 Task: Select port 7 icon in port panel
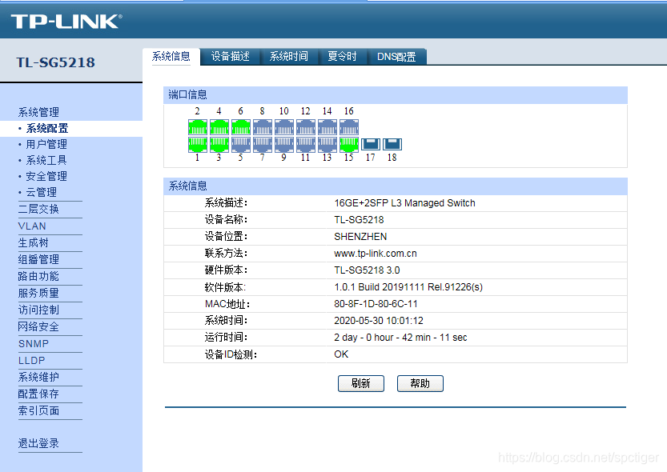point(263,145)
